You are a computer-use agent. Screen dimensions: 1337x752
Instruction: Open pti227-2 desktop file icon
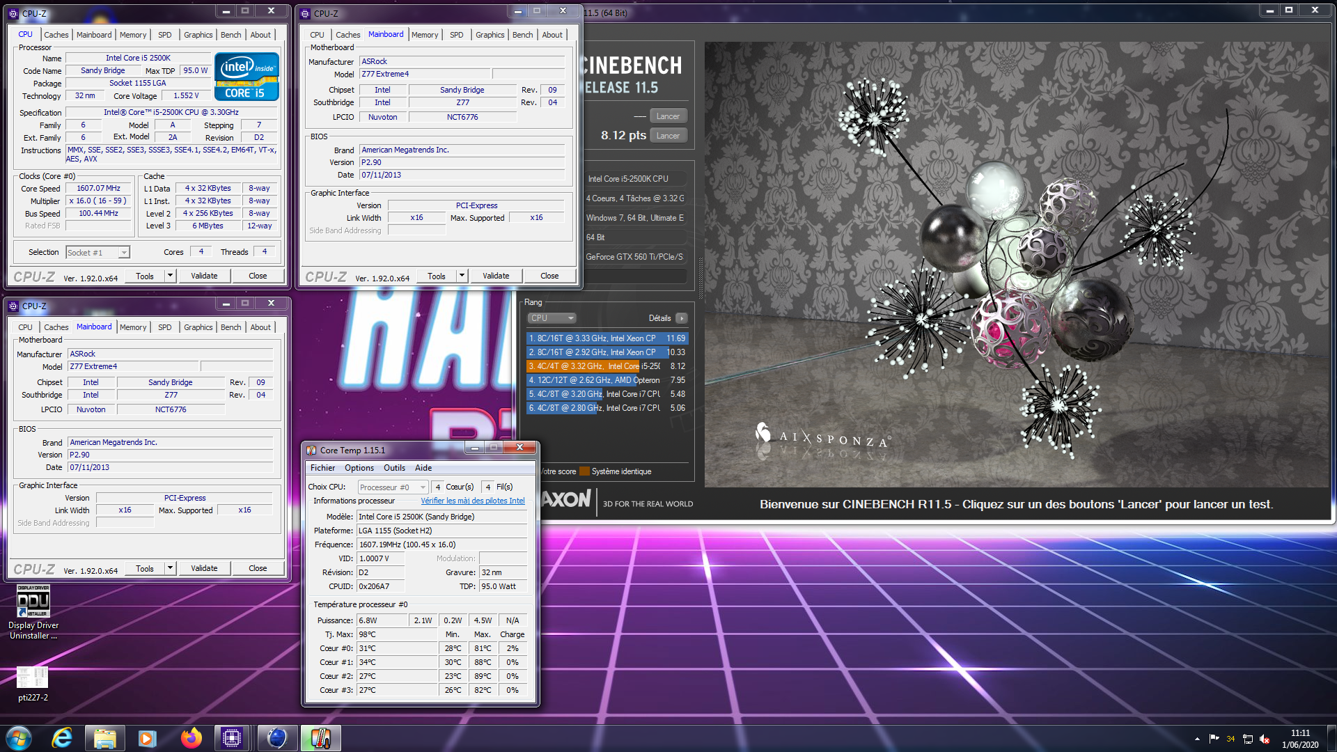point(33,684)
